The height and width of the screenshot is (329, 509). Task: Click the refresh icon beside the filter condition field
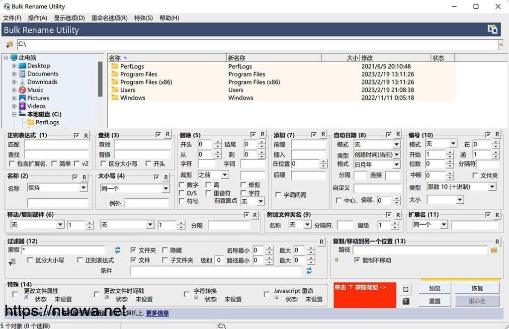(309, 271)
